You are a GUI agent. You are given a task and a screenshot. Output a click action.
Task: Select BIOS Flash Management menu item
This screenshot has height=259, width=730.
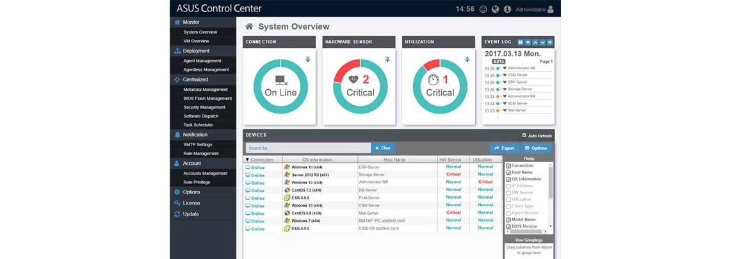tap(207, 98)
